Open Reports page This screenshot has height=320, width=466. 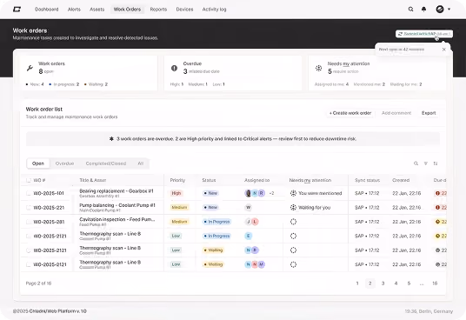(x=158, y=10)
